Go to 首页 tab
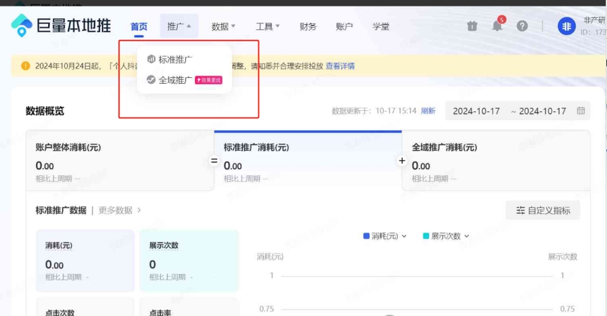Screen dimensions: 607x316 pyautogui.click(x=139, y=27)
